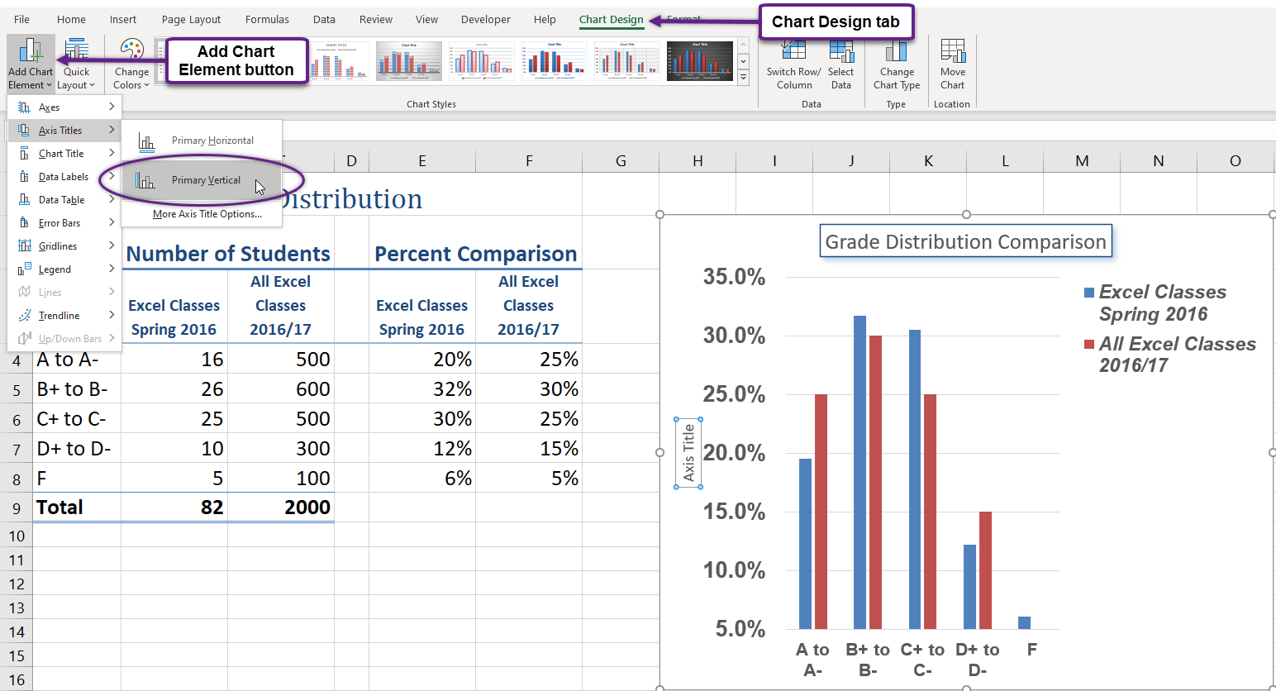
Task: Click the Trendline menu icon
Action: tap(24, 316)
